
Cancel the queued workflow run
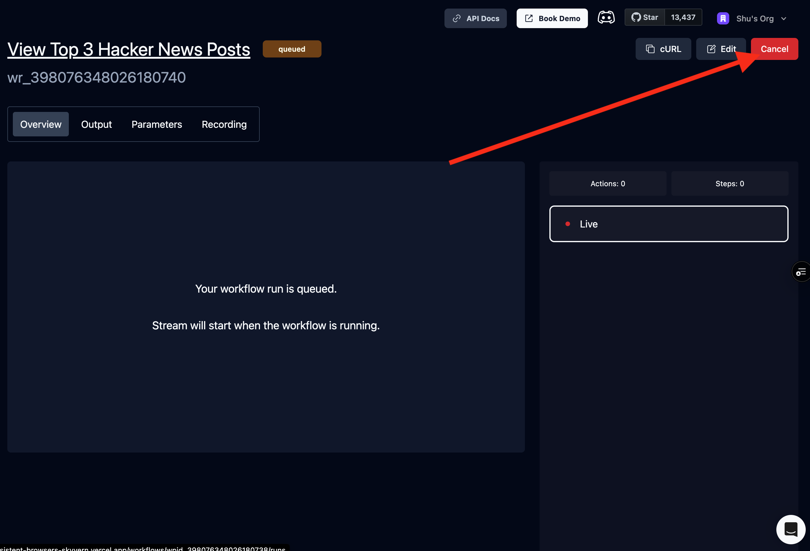tap(774, 49)
